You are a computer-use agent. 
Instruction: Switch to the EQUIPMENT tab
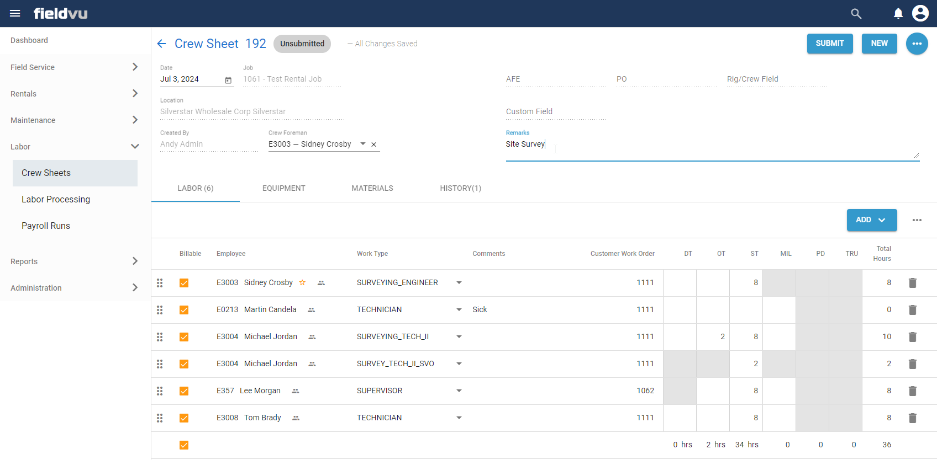[x=283, y=189]
